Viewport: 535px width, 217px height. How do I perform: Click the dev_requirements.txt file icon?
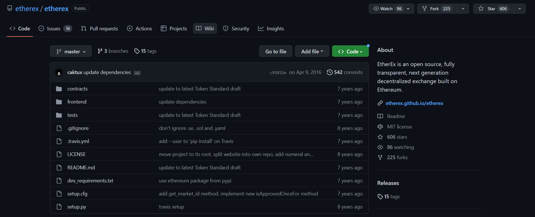coord(59,181)
